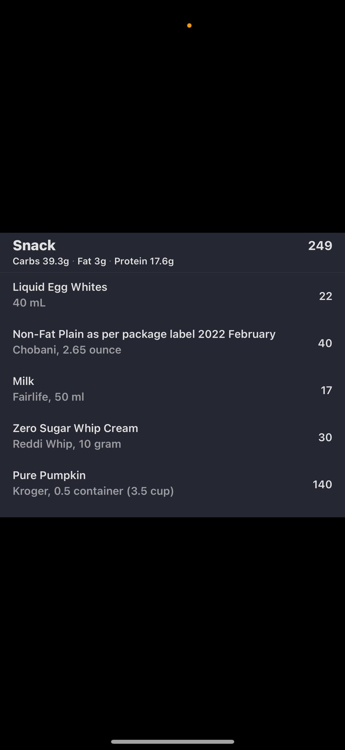345x750 pixels.
Task: Open the Pure Pumpkin entry
Action: click(49, 475)
